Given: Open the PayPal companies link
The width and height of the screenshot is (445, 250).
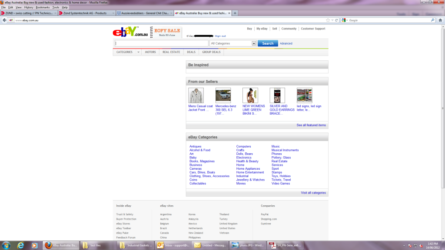Looking at the screenshot, I should pos(265,214).
